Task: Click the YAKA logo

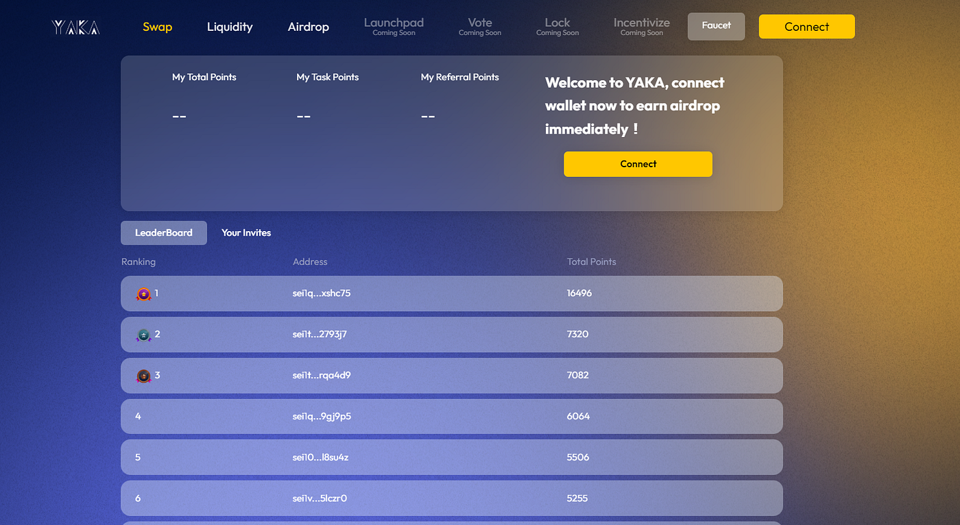Action: tap(75, 27)
